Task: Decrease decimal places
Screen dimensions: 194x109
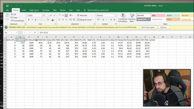Action: pos(114,20)
